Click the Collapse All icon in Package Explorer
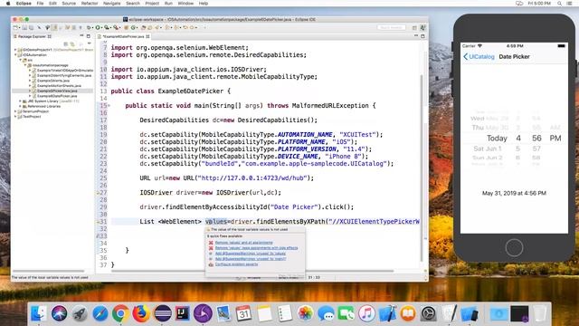Viewport: 579px width, 326px height. coord(66,43)
